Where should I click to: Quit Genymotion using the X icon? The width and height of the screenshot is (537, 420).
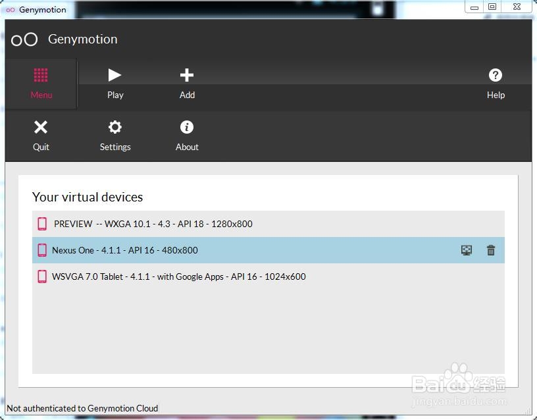click(x=41, y=136)
